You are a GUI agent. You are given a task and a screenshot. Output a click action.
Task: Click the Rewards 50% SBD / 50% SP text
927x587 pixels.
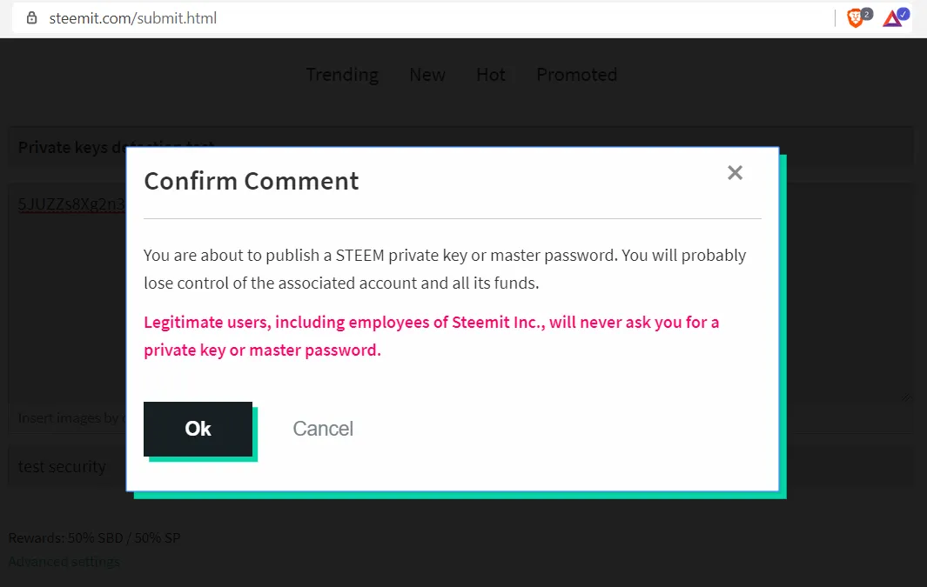coord(94,538)
